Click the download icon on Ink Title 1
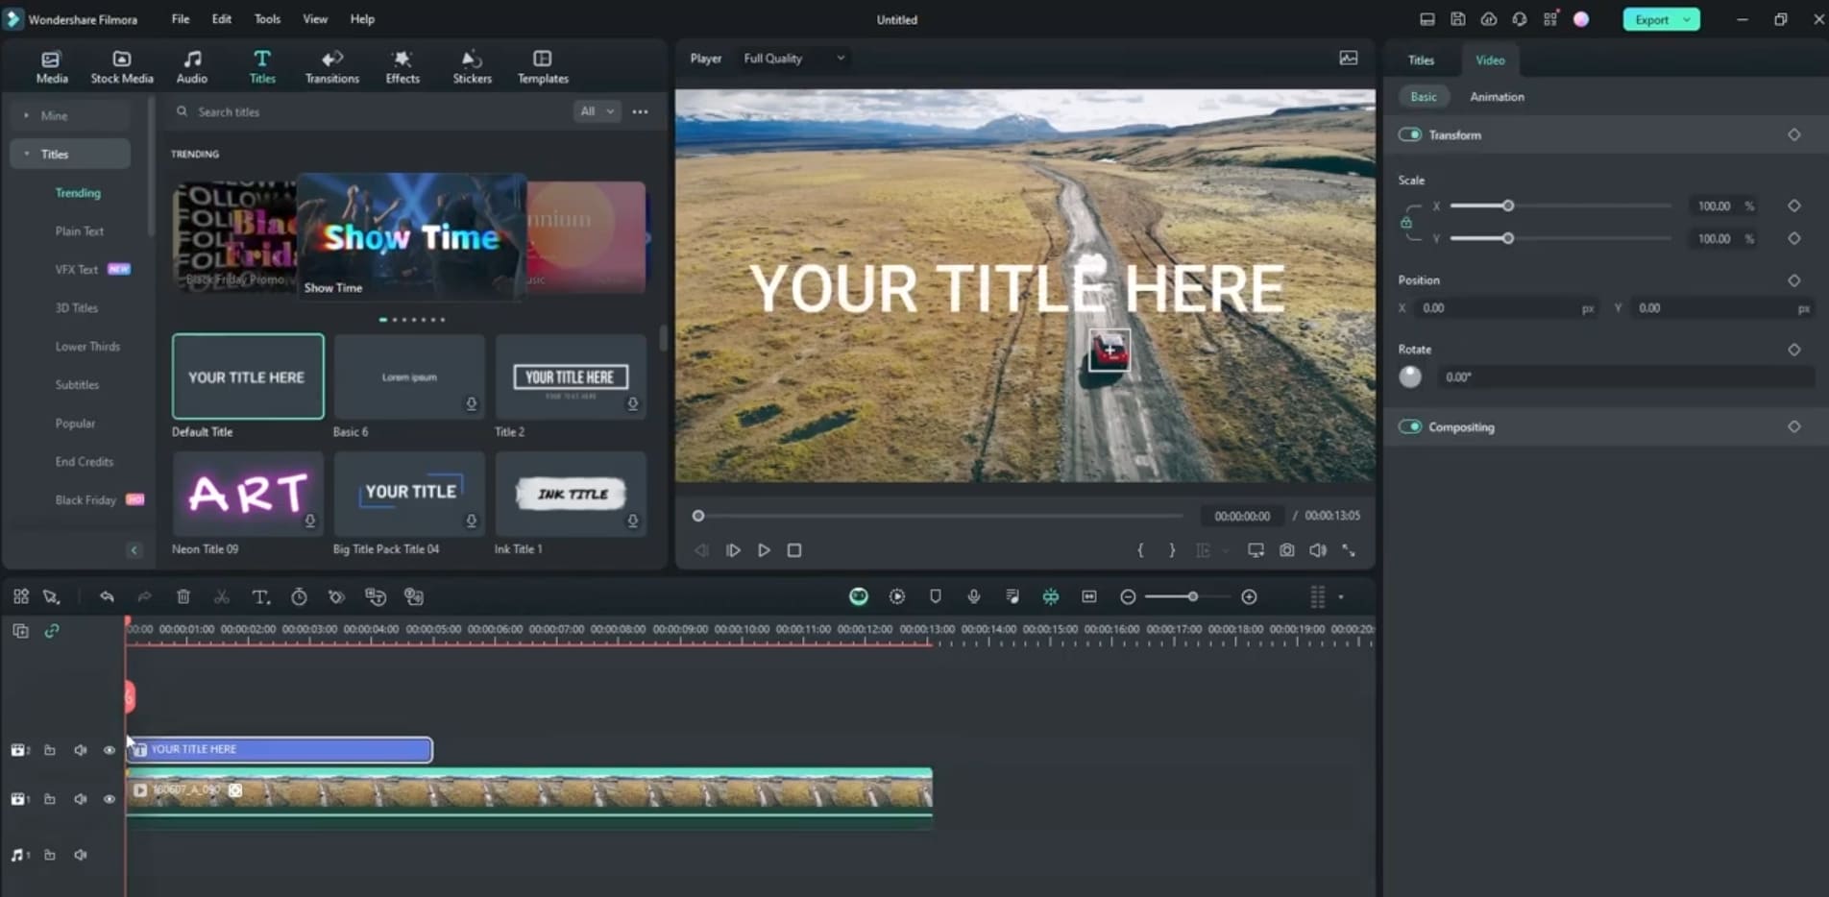The height and width of the screenshot is (897, 1829). 632,521
